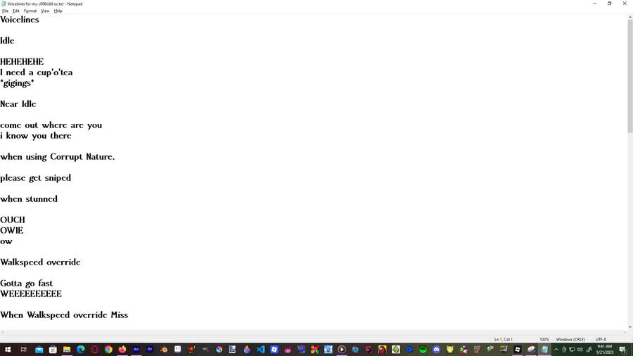Image resolution: width=633 pixels, height=356 pixels.
Task: Click the 'OUCH' line
Action: click(13, 220)
